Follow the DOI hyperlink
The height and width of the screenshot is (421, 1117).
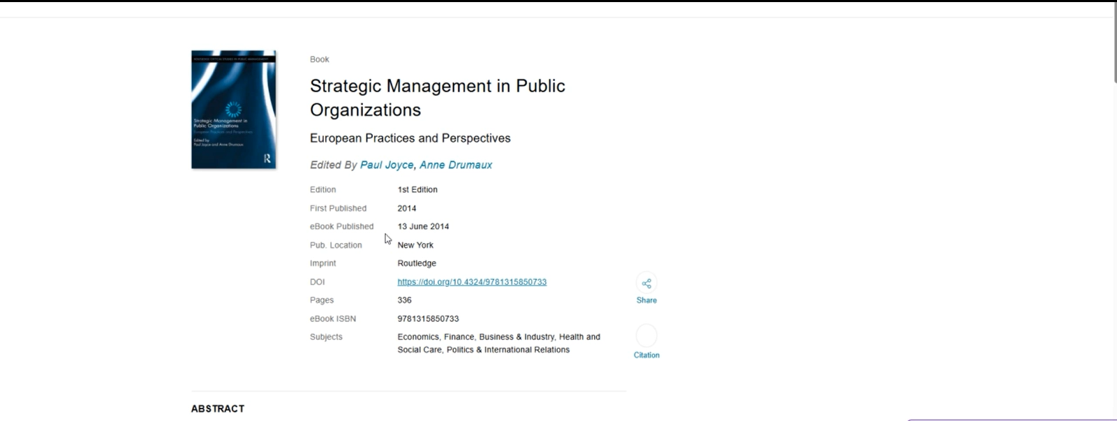[472, 282]
